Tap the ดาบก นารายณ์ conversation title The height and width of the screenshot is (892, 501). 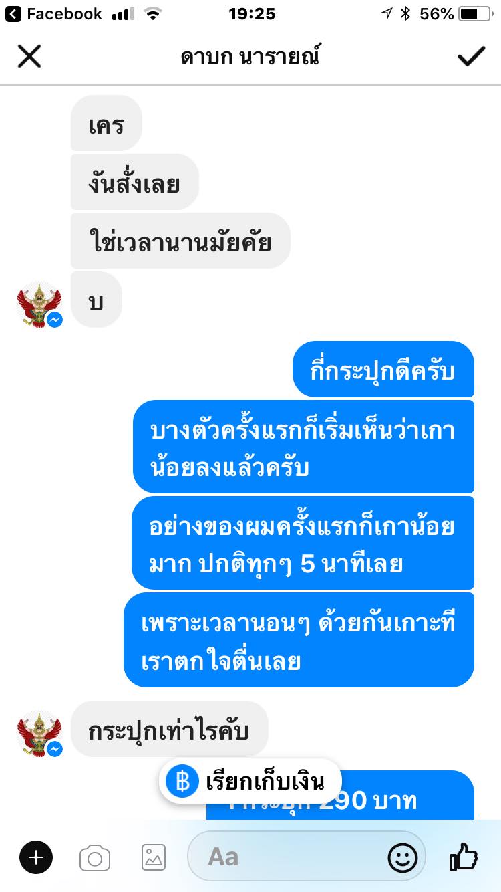point(251,57)
